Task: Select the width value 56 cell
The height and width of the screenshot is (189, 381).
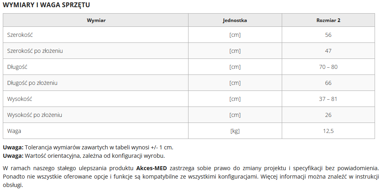Action: 328,35
